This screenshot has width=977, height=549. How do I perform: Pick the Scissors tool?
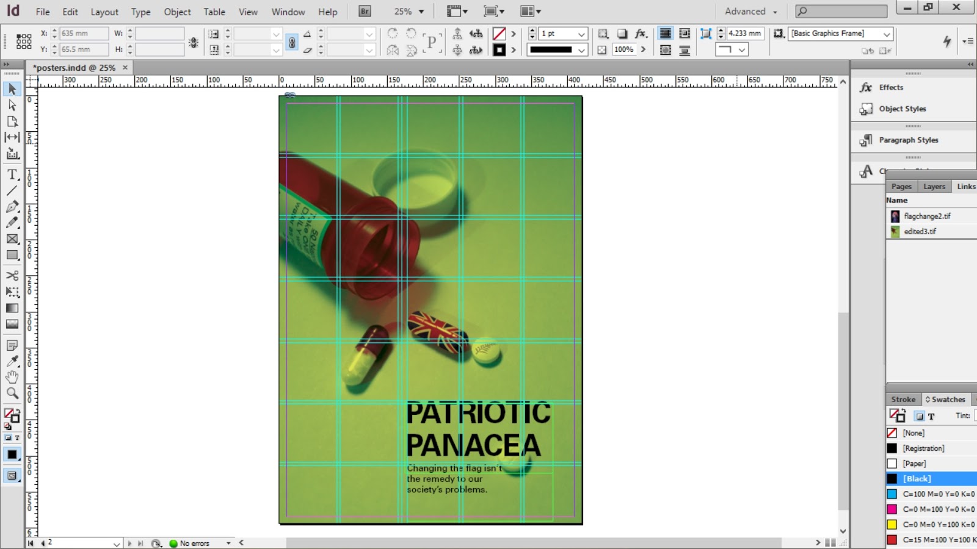pos(12,276)
